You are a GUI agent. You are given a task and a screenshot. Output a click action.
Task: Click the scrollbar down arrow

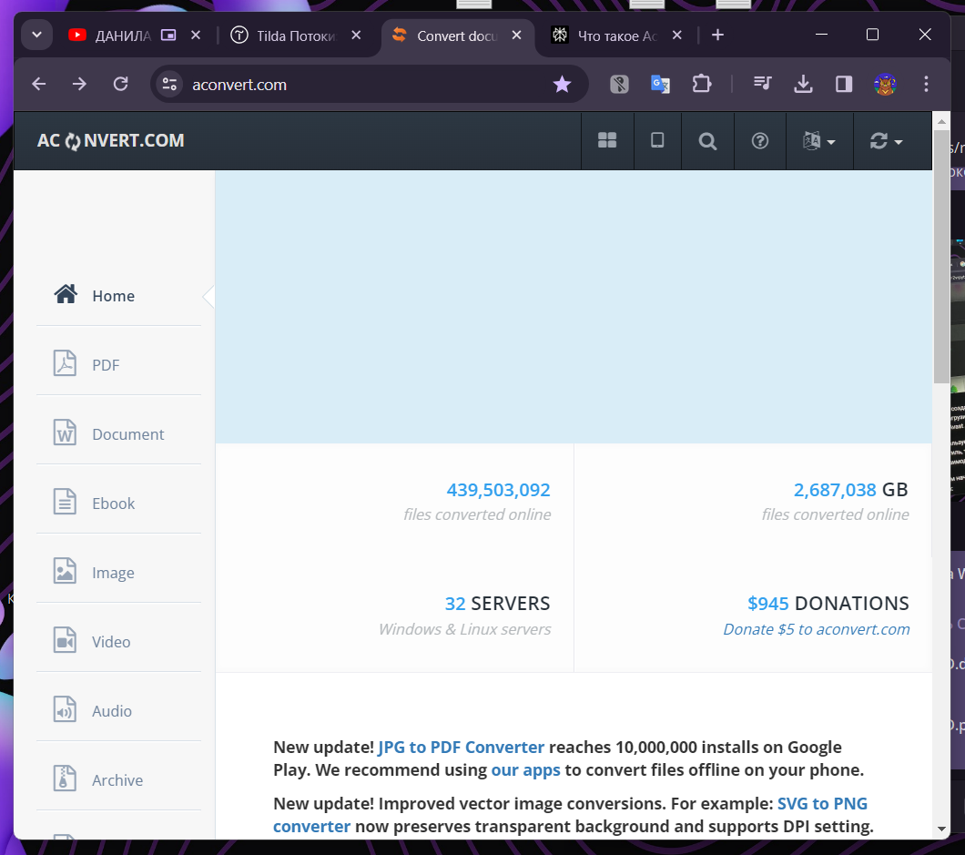tap(941, 830)
